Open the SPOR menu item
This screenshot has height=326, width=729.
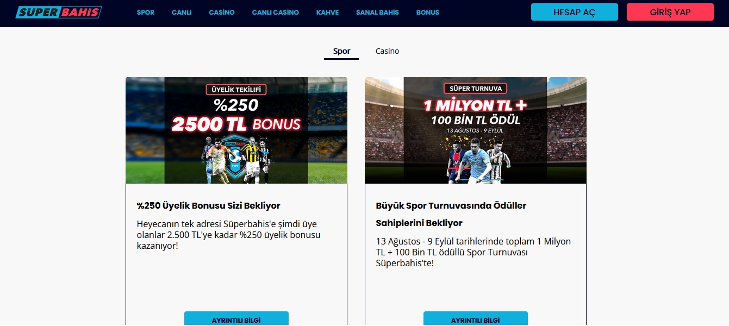tap(146, 12)
